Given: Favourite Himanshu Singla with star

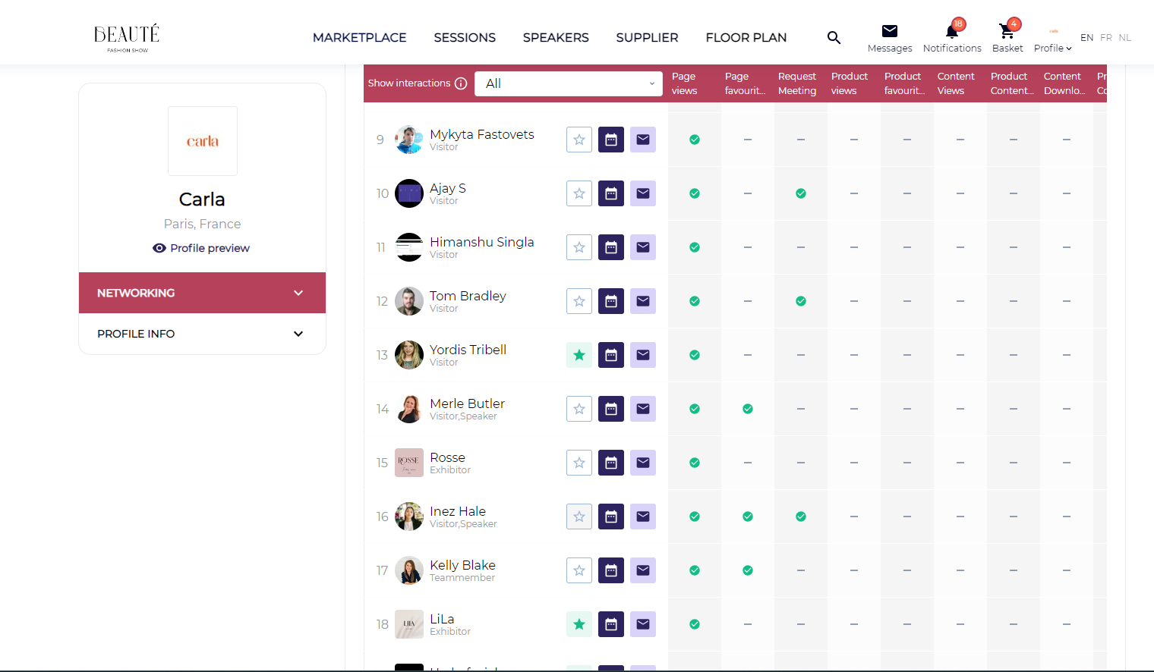Looking at the screenshot, I should pos(579,247).
